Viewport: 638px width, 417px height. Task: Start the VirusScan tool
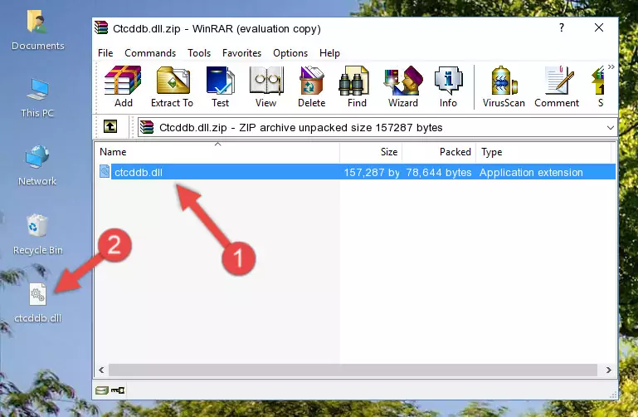click(504, 86)
